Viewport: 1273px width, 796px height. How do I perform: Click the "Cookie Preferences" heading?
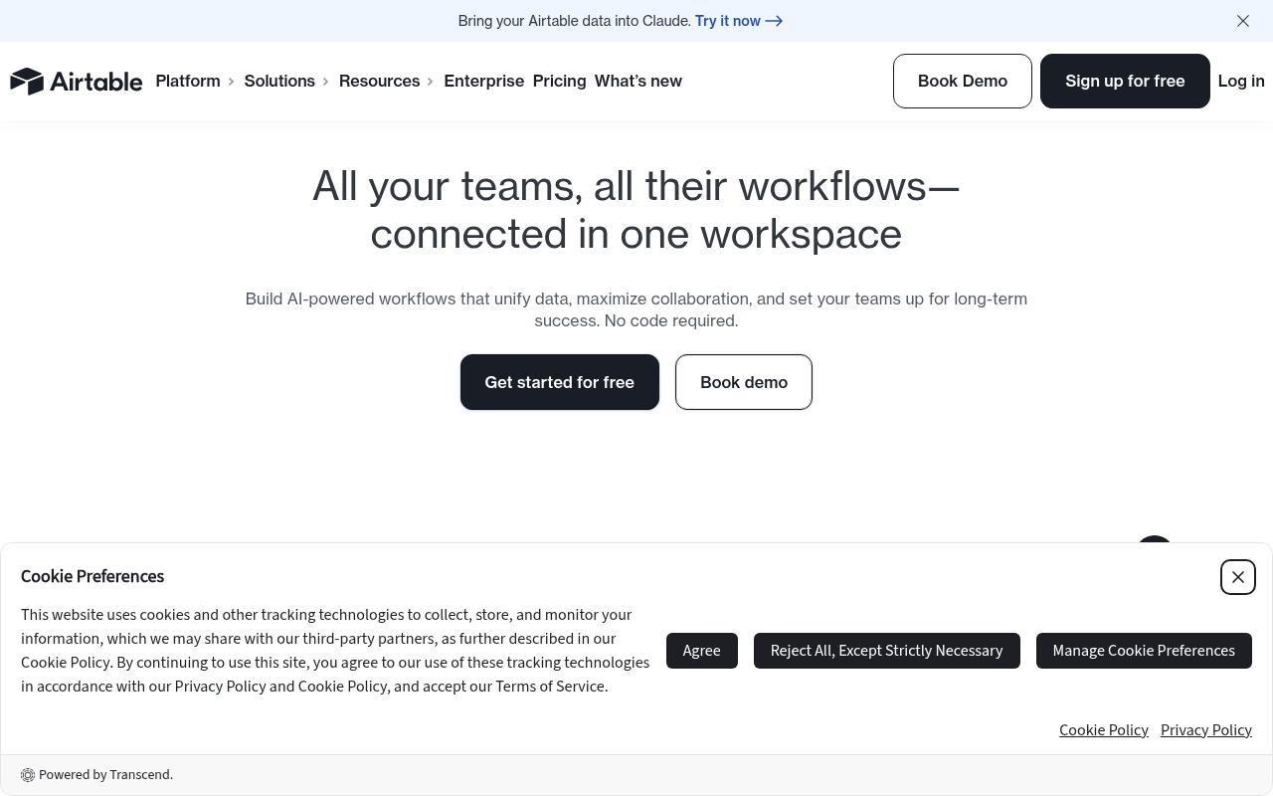(x=92, y=576)
